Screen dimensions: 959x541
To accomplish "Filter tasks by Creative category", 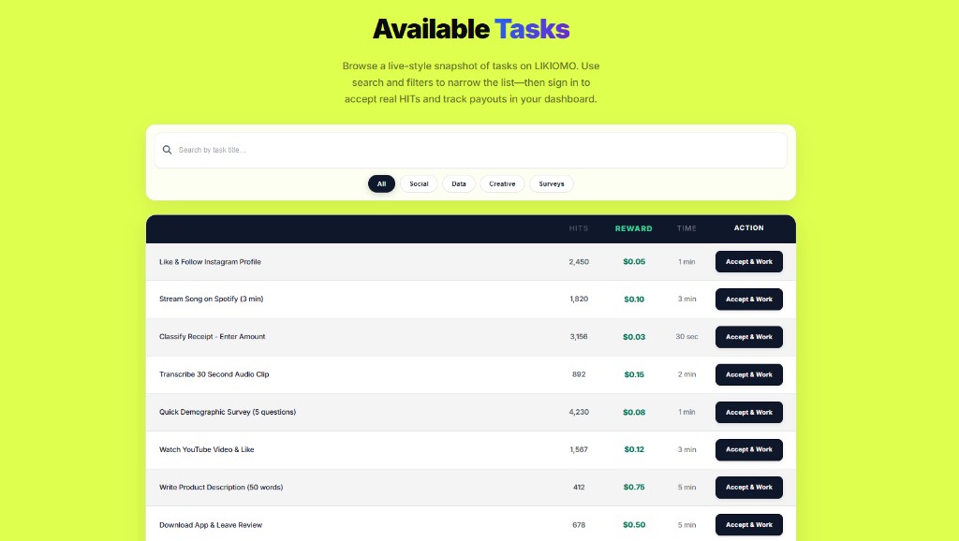I will click(x=502, y=184).
